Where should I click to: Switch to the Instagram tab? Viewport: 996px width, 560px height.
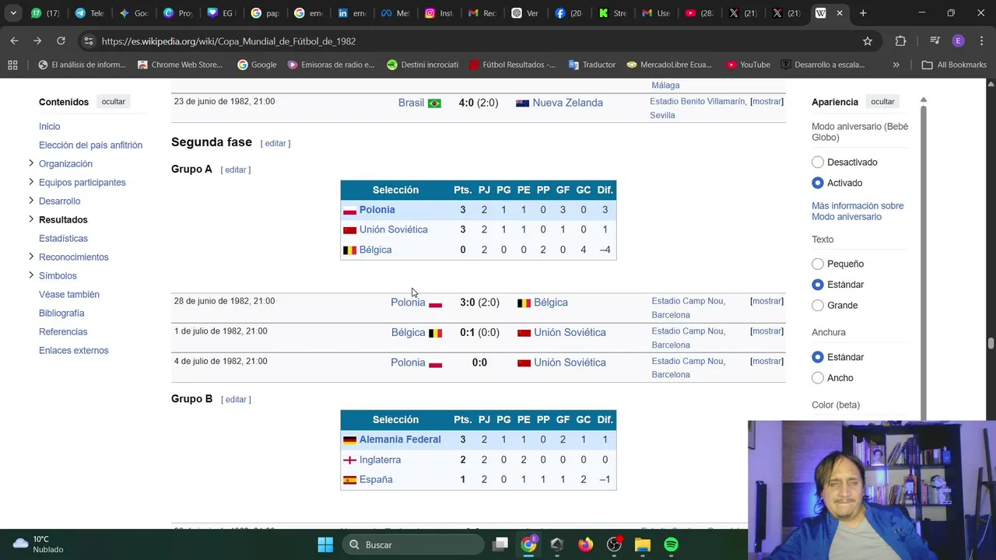coord(439,13)
